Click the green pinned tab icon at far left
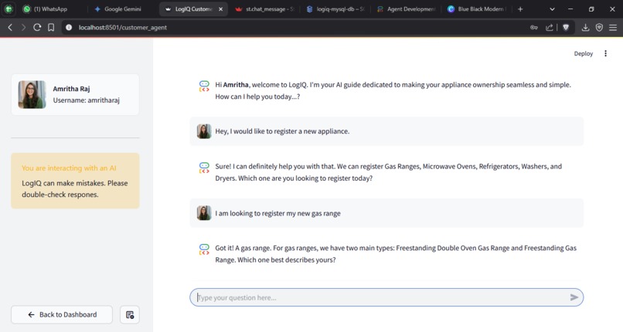 click(9, 8)
